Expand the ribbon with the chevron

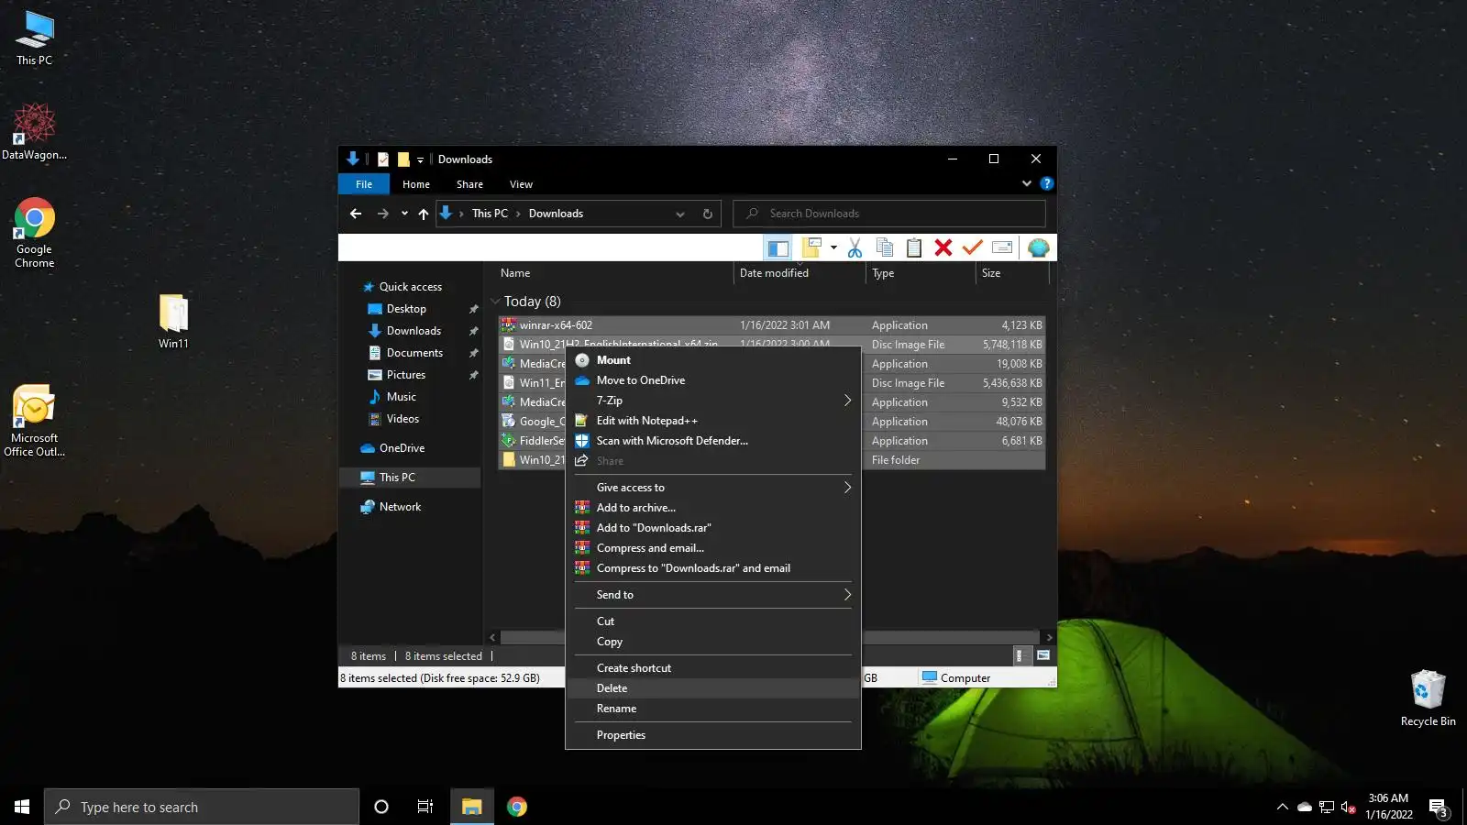(x=1026, y=183)
